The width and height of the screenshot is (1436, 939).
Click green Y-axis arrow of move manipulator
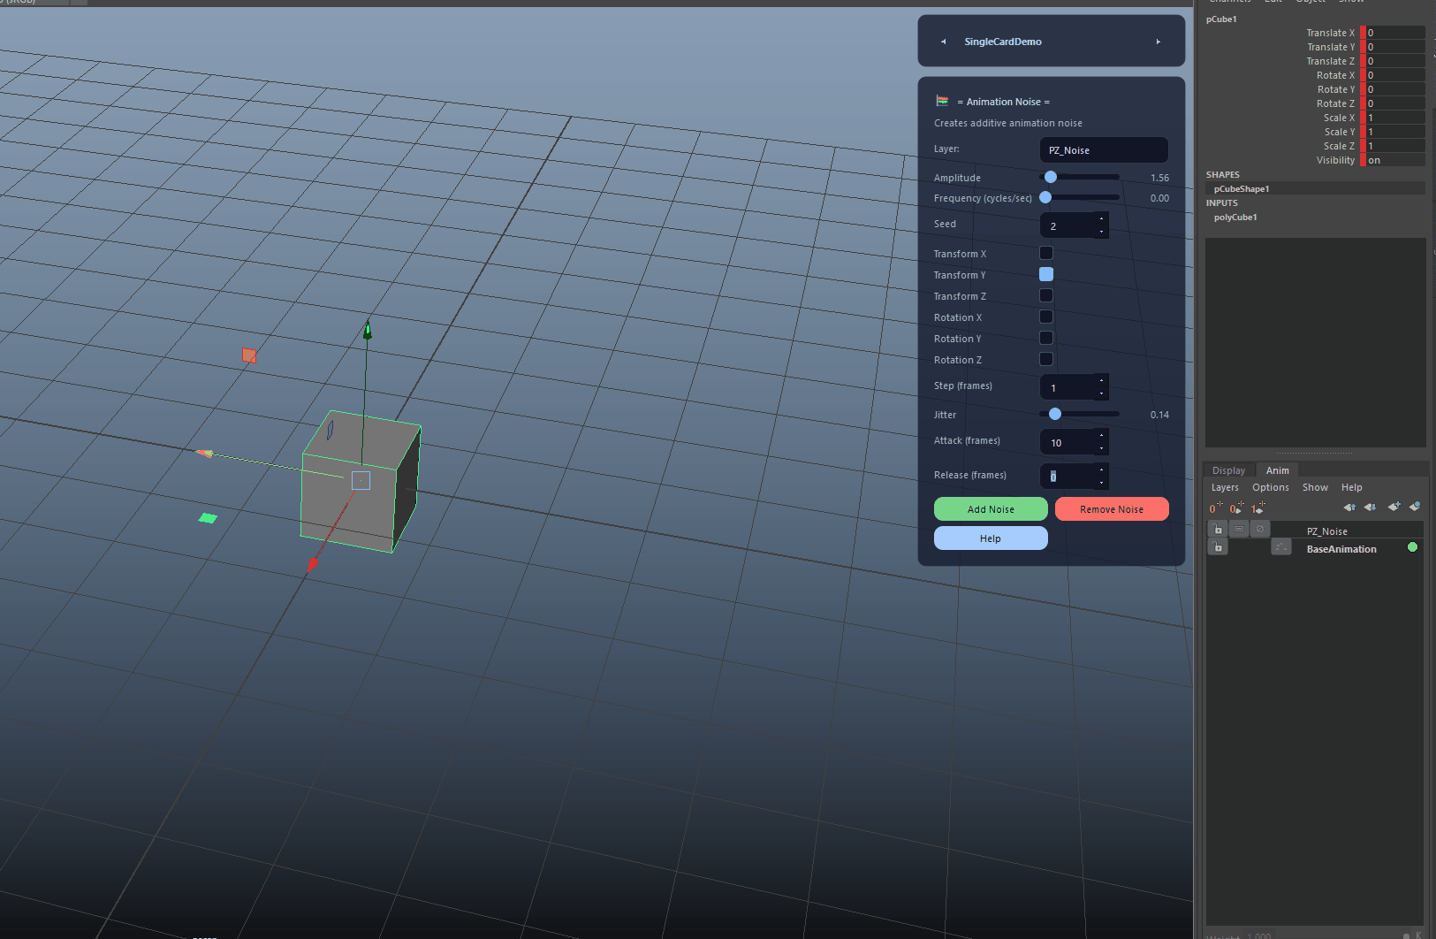pyautogui.click(x=368, y=329)
